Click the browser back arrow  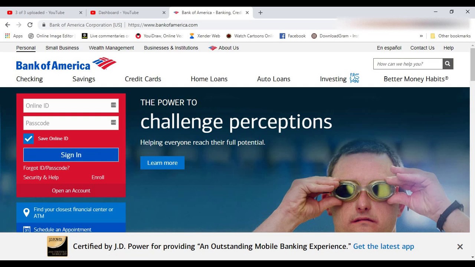[x=7, y=25]
